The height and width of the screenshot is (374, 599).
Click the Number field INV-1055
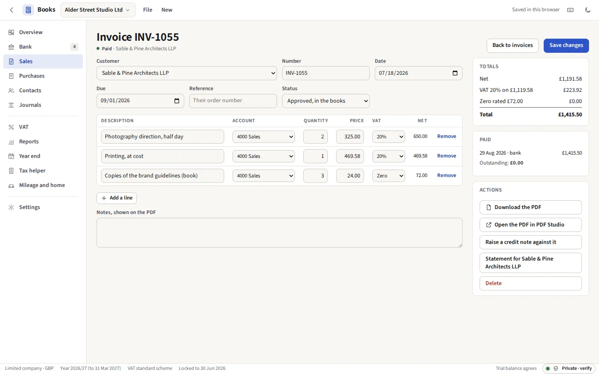point(326,73)
